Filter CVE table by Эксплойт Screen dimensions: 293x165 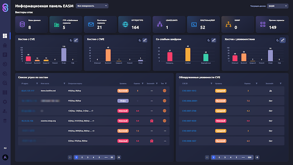coord(280,83)
